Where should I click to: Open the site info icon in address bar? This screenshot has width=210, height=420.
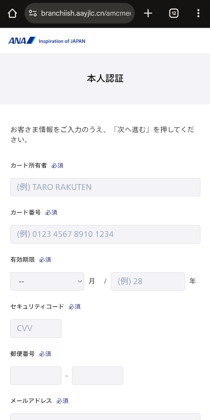33,13
